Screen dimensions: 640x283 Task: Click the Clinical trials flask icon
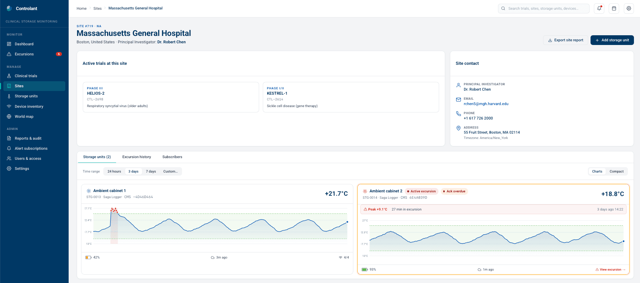tap(9, 76)
